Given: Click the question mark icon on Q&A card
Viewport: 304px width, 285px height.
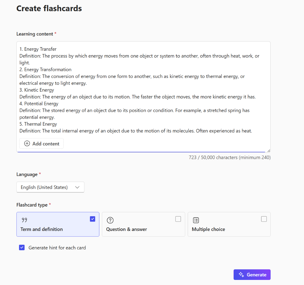Looking at the screenshot, I should [110, 220].
